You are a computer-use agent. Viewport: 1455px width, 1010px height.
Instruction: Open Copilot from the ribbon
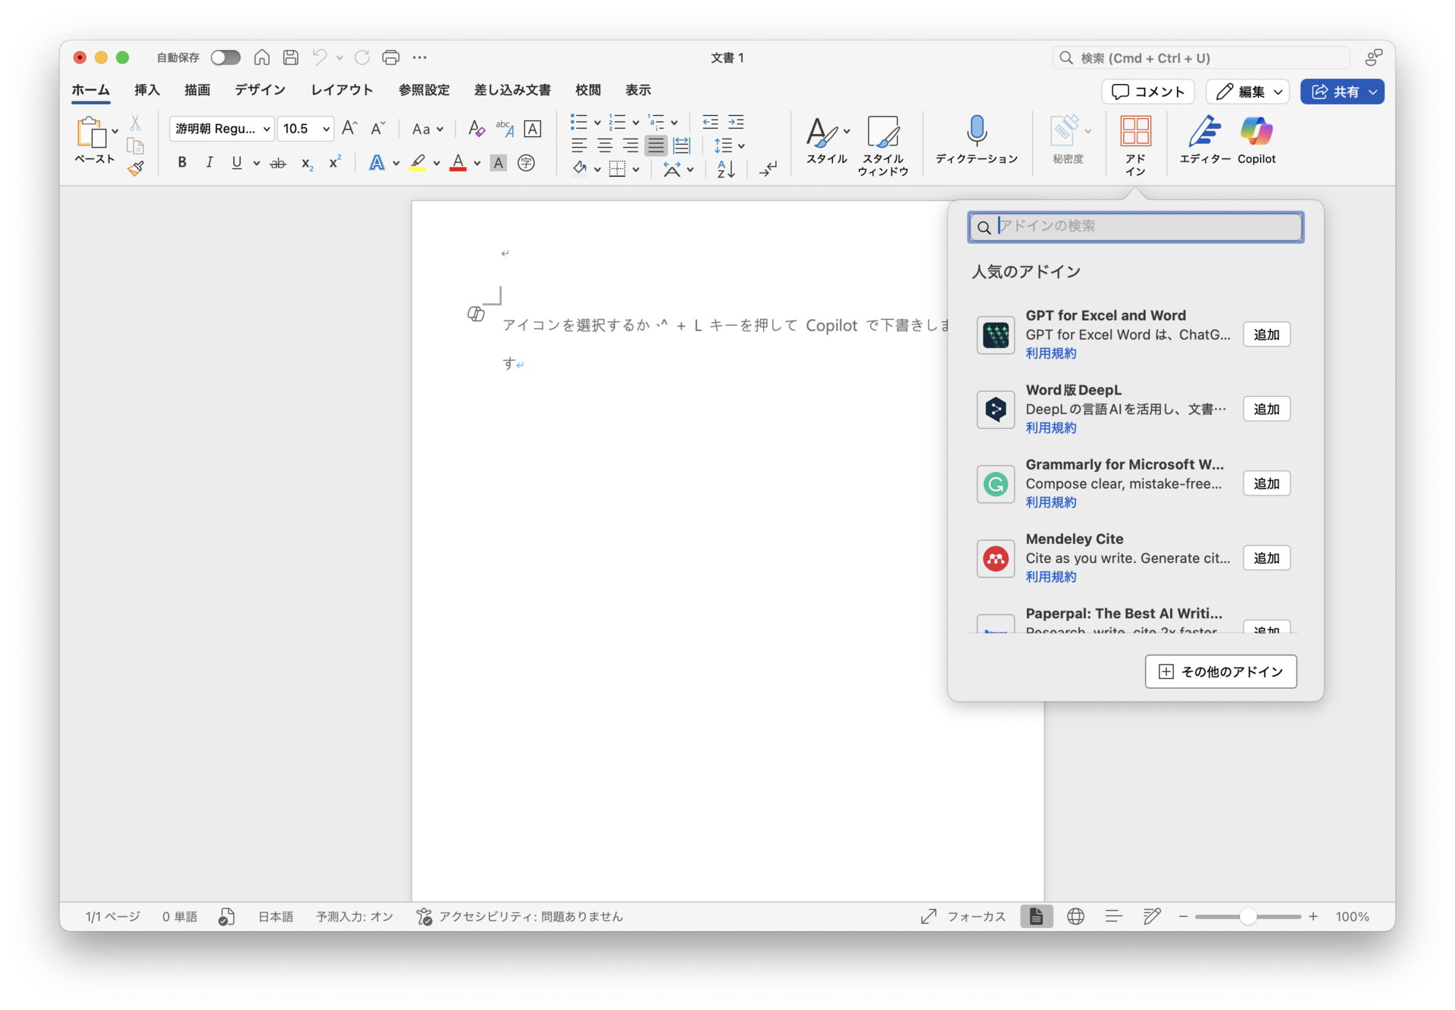(1256, 140)
